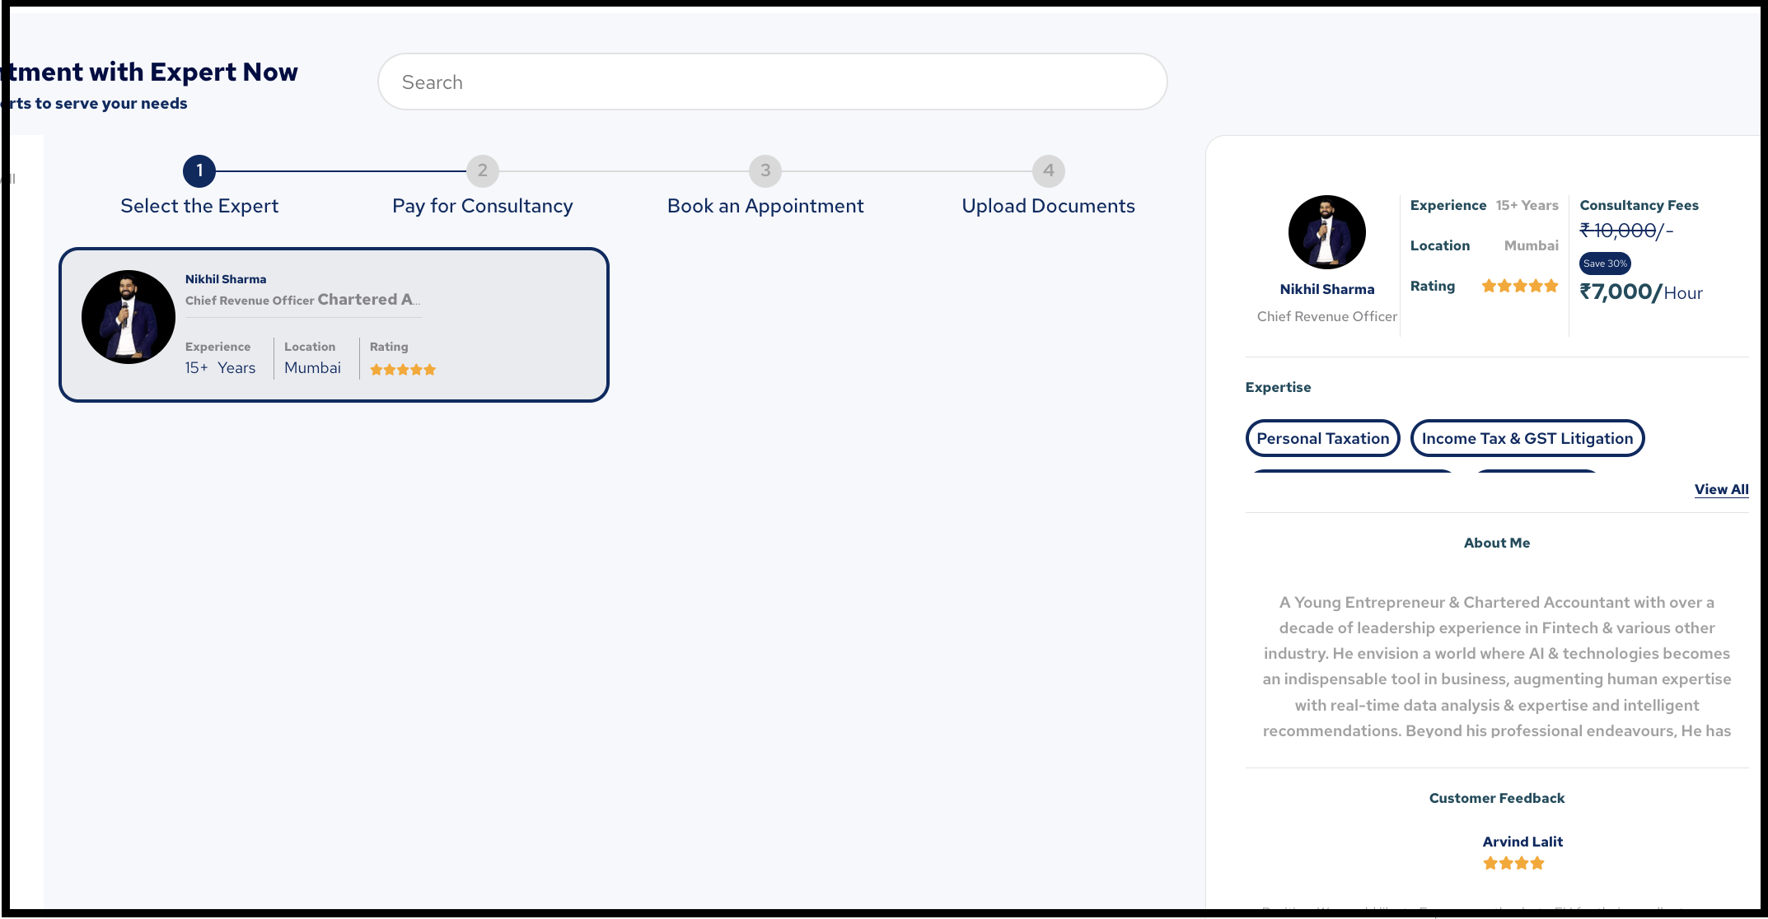Click Arvind Lalit's four-star rating

point(1513,863)
